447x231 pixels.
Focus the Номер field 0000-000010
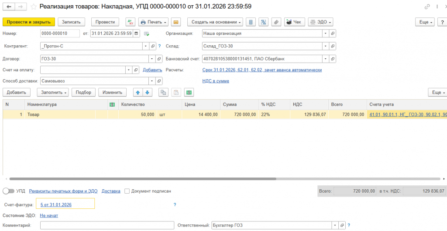pos(60,33)
